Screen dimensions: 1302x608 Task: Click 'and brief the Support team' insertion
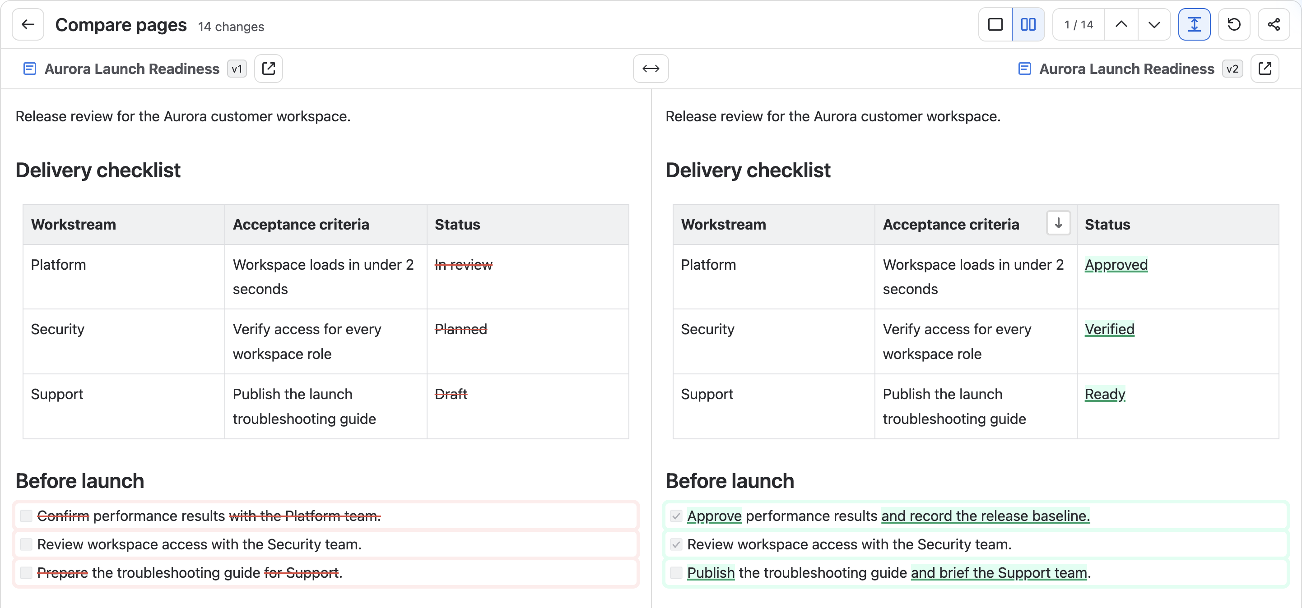click(999, 573)
